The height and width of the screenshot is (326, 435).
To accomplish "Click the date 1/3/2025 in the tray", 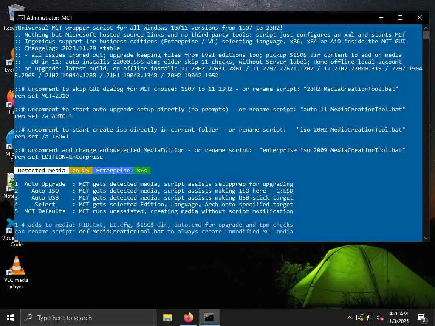I will (x=398, y=321).
